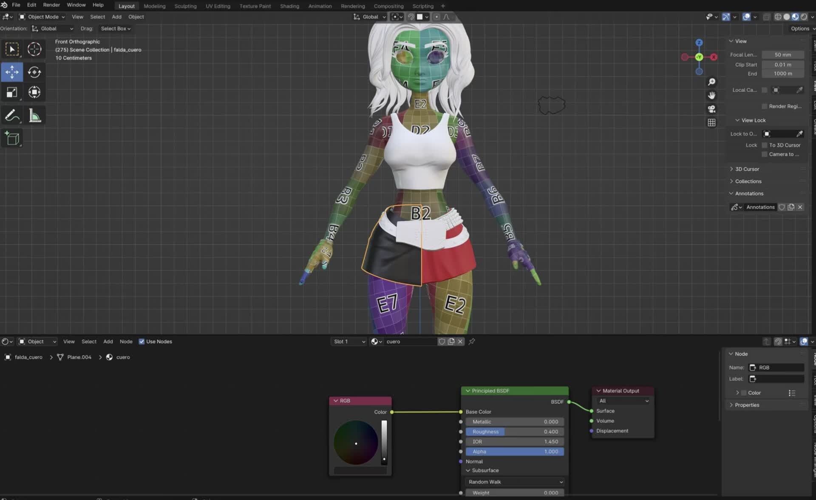Expand the Collections section

tap(749, 181)
